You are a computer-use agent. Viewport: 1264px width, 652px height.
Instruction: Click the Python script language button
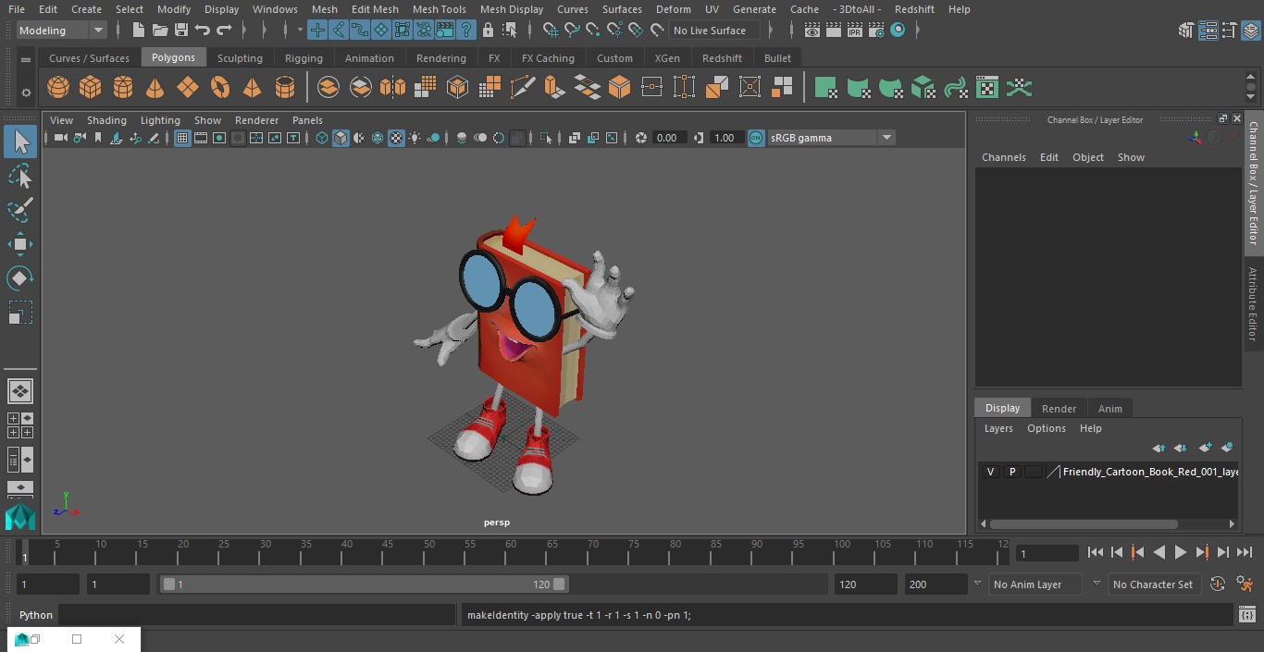[36, 615]
